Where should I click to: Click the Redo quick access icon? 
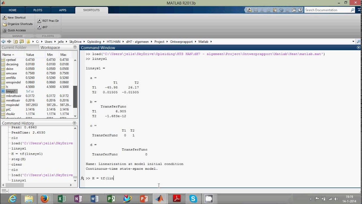287,10
